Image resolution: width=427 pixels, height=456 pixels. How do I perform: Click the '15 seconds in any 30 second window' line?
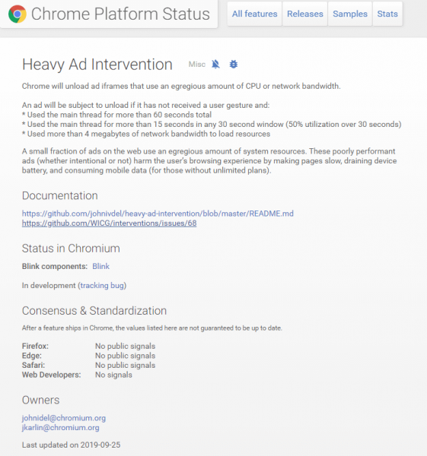point(212,124)
